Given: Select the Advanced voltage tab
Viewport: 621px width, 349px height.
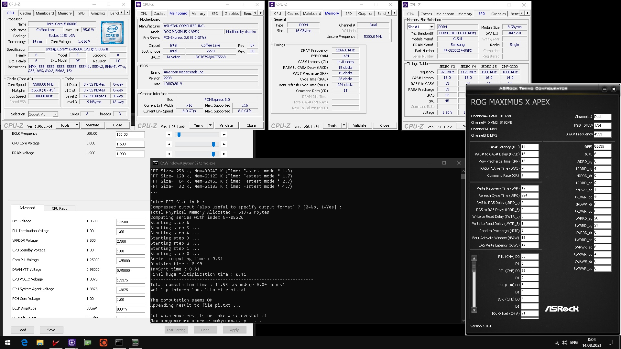Looking at the screenshot, I should click(x=27, y=208).
